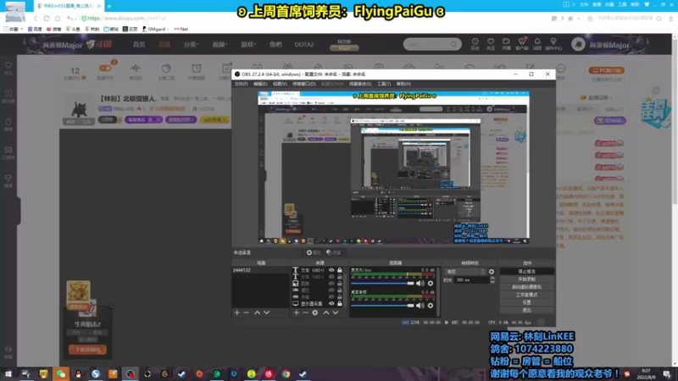
Task: Switch to OBS taskbar icon
Action: pos(131,373)
